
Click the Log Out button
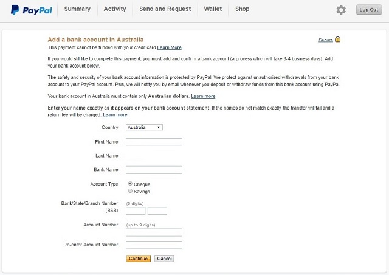pos(369,10)
